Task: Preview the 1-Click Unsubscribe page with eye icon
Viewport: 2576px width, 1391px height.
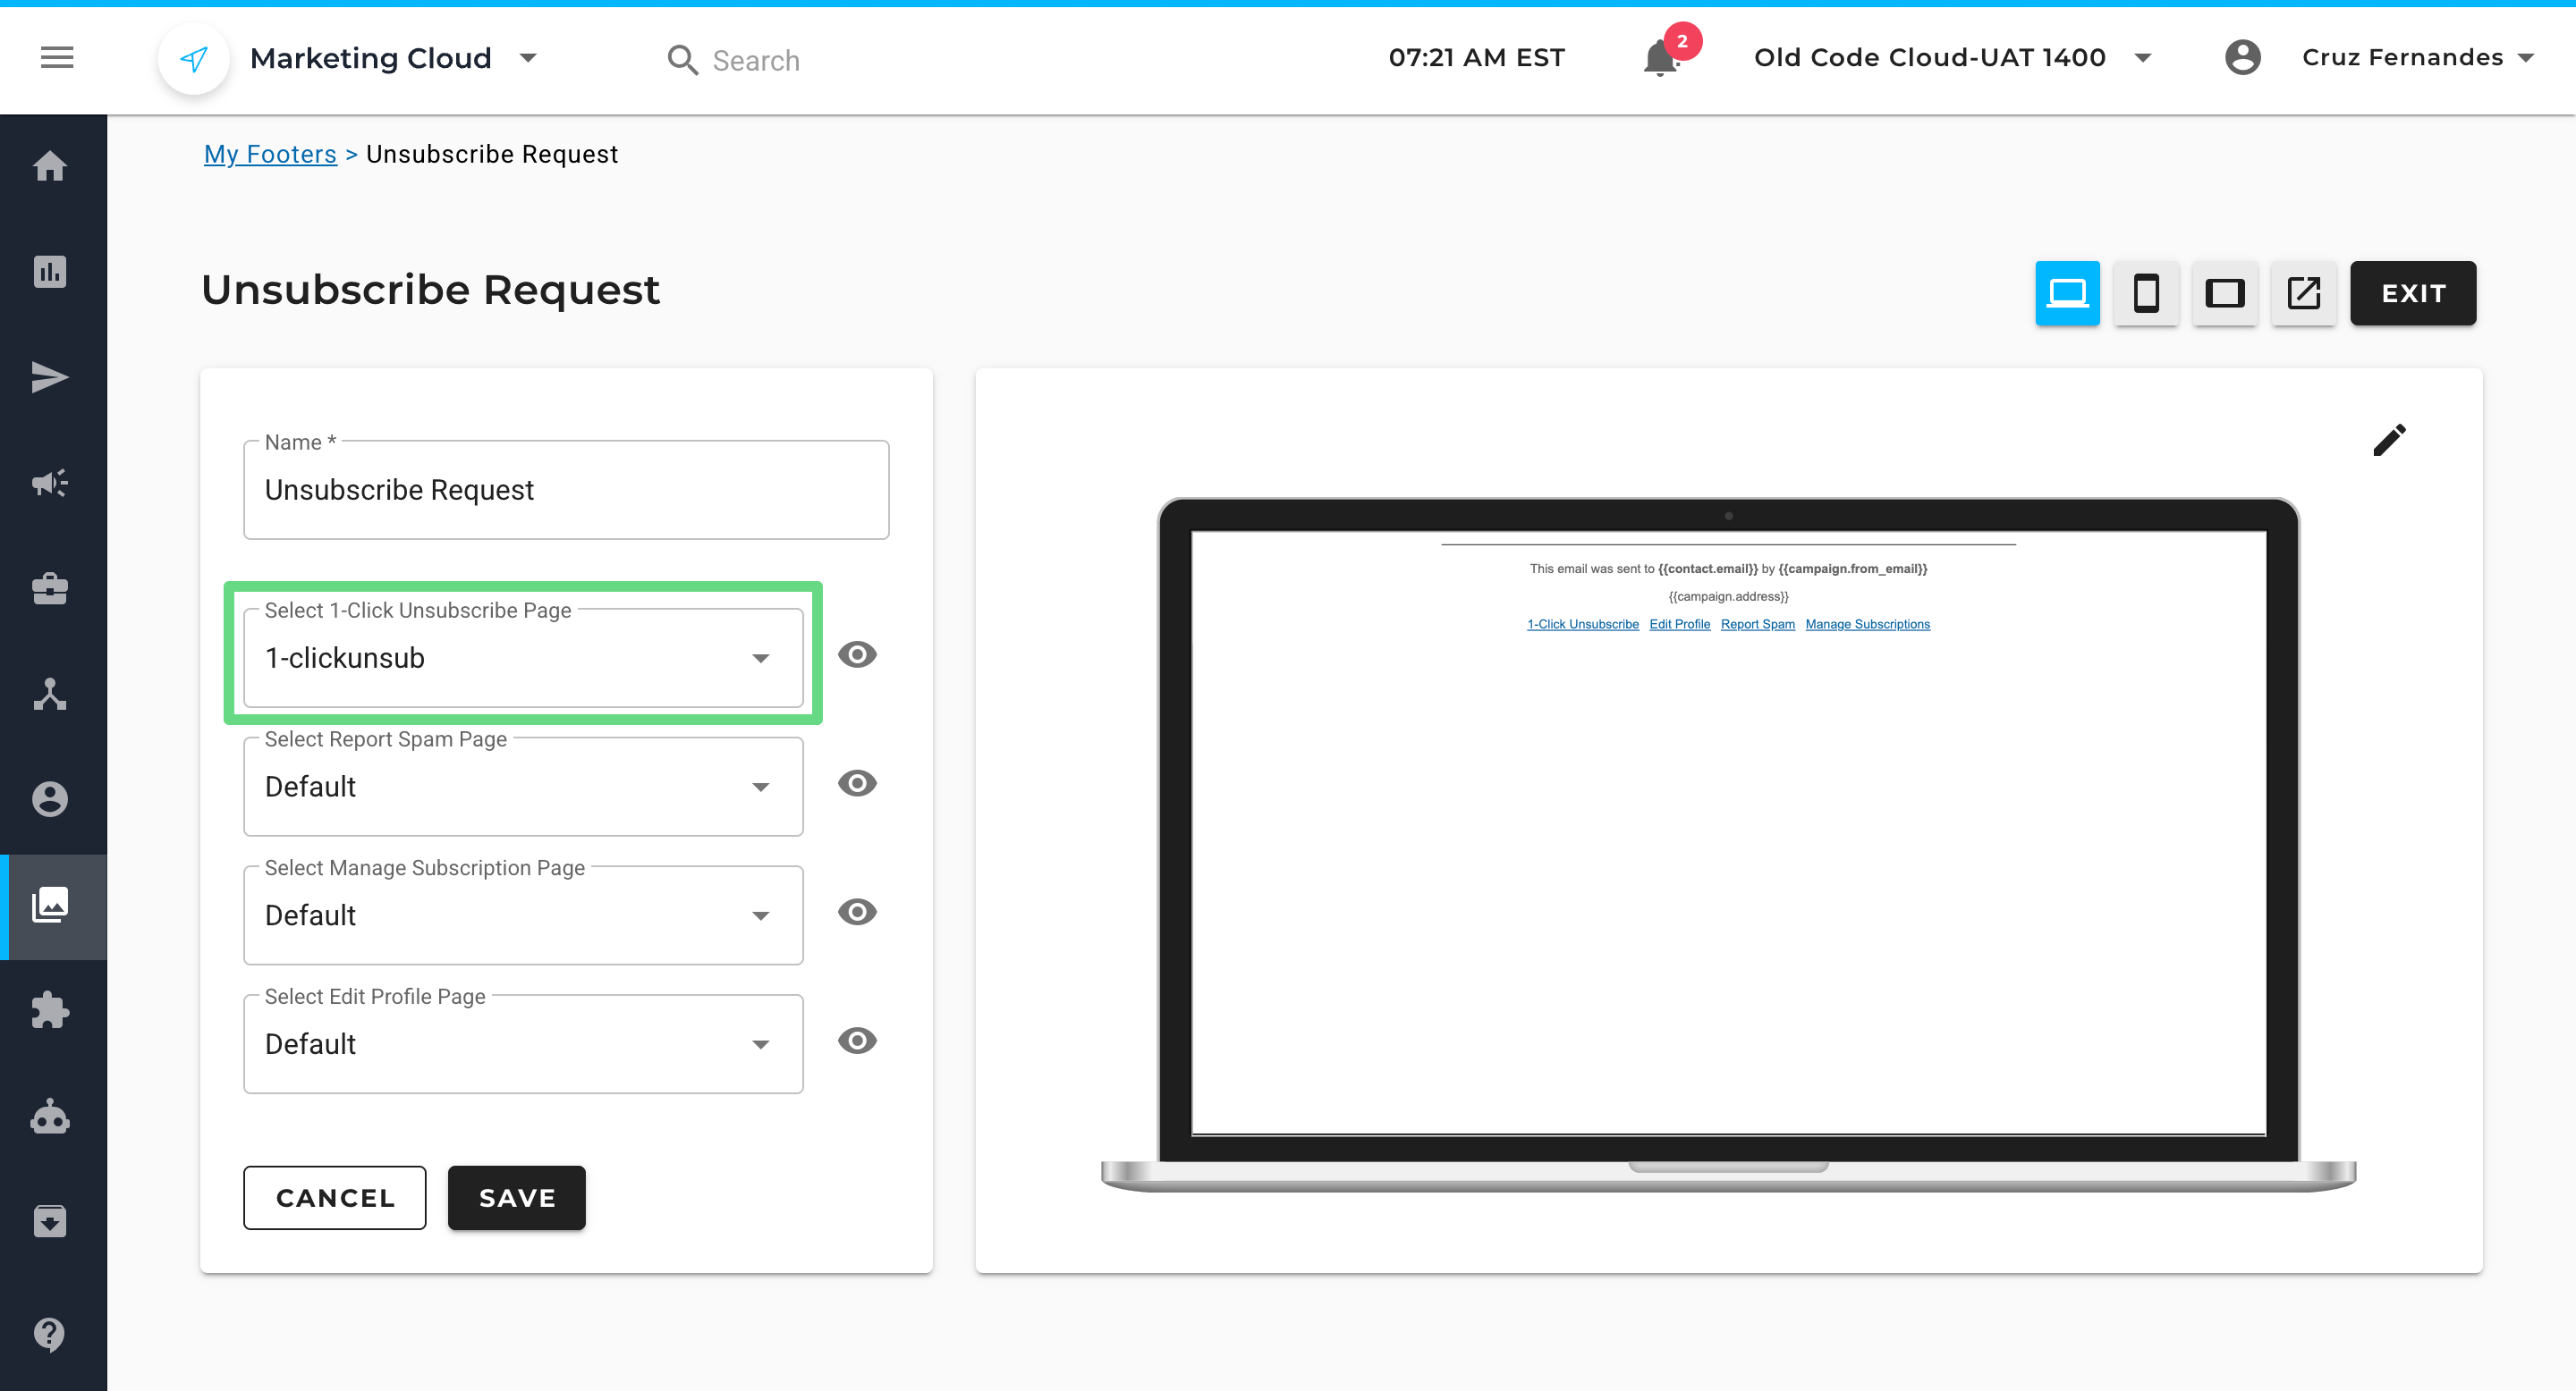Action: [x=857, y=654]
